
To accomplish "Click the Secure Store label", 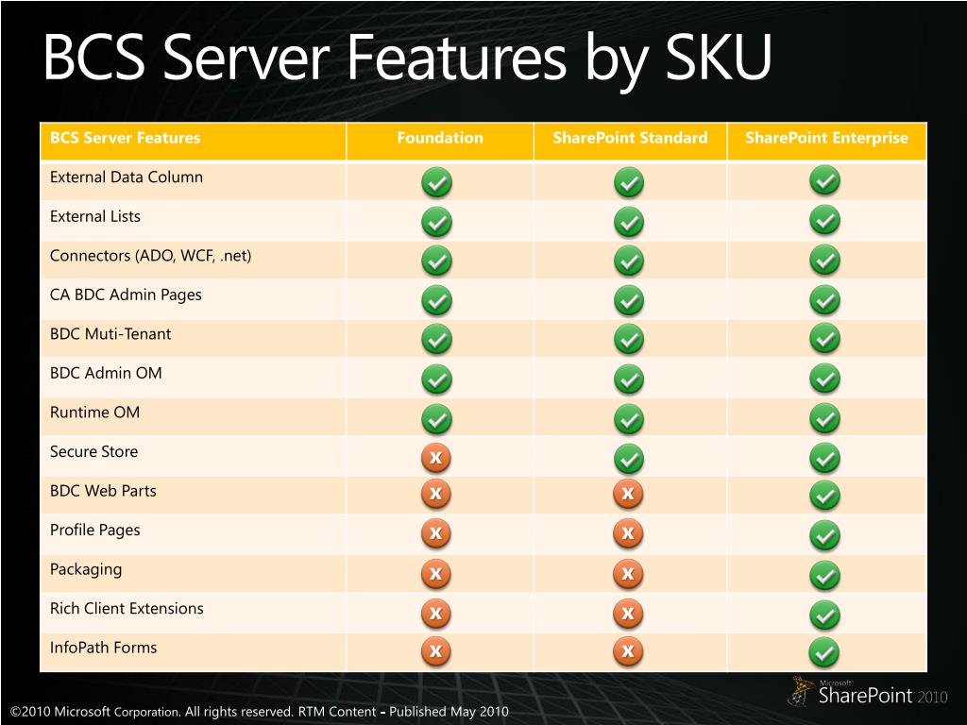I will pos(93,451).
